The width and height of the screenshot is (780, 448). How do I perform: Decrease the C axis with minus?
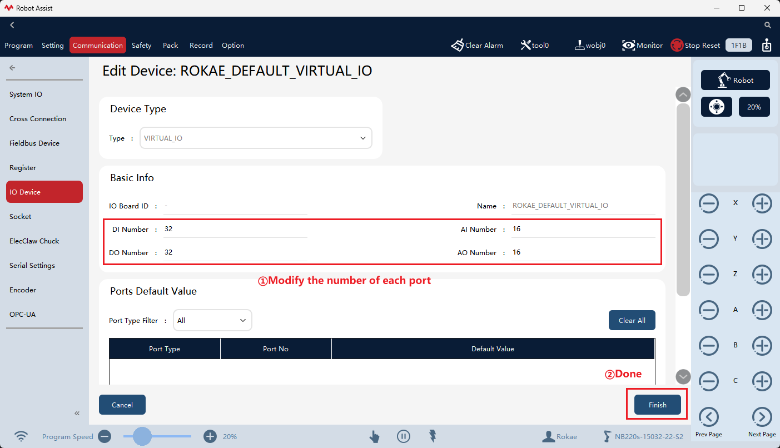pos(709,381)
